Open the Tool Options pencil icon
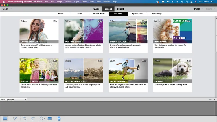Image resolution: width=217 pixels, height=122 pixels. point(15,119)
